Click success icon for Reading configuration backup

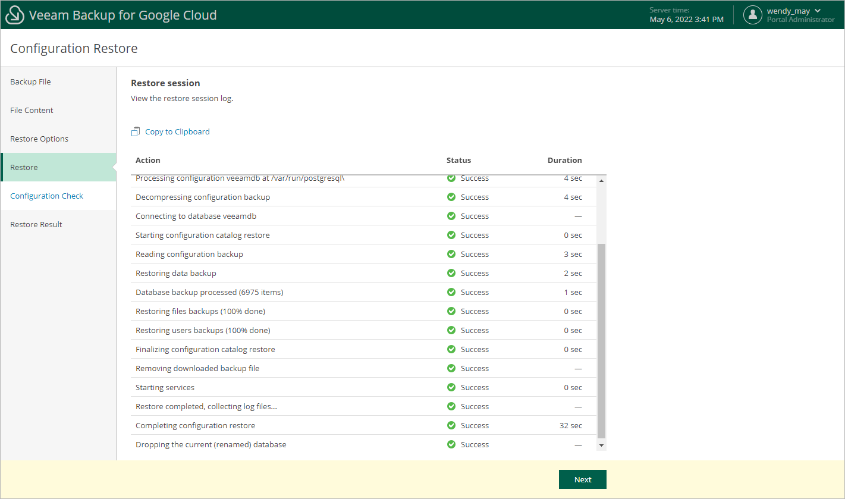(451, 254)
